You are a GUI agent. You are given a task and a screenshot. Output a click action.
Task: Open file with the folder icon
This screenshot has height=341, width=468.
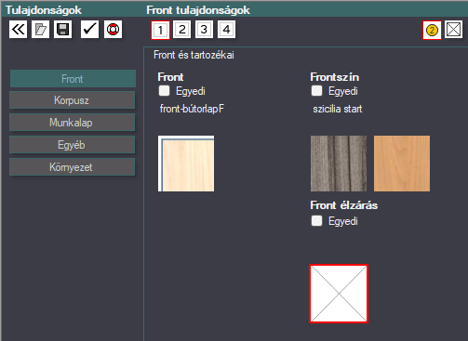click(40, 30)
